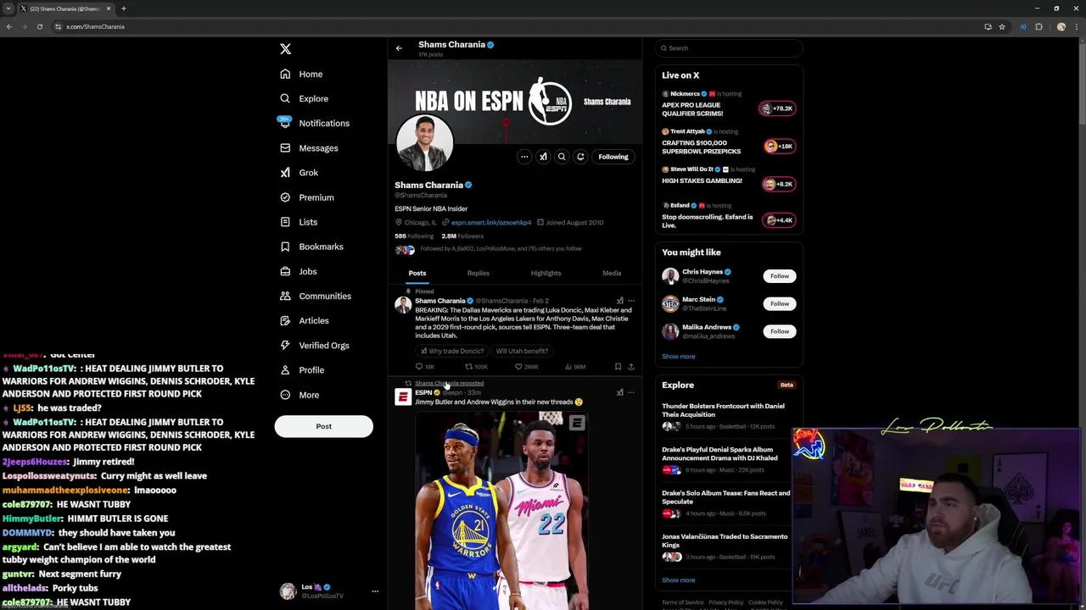The height and width of the screenshot is (610, 1086).
Task: Open 'Jonas Valančiūnas Traded to Sacramento' story
Action: coord(725,541)
